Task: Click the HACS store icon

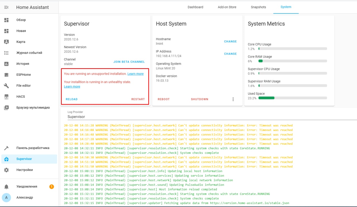Action: [x=6, y=97]
